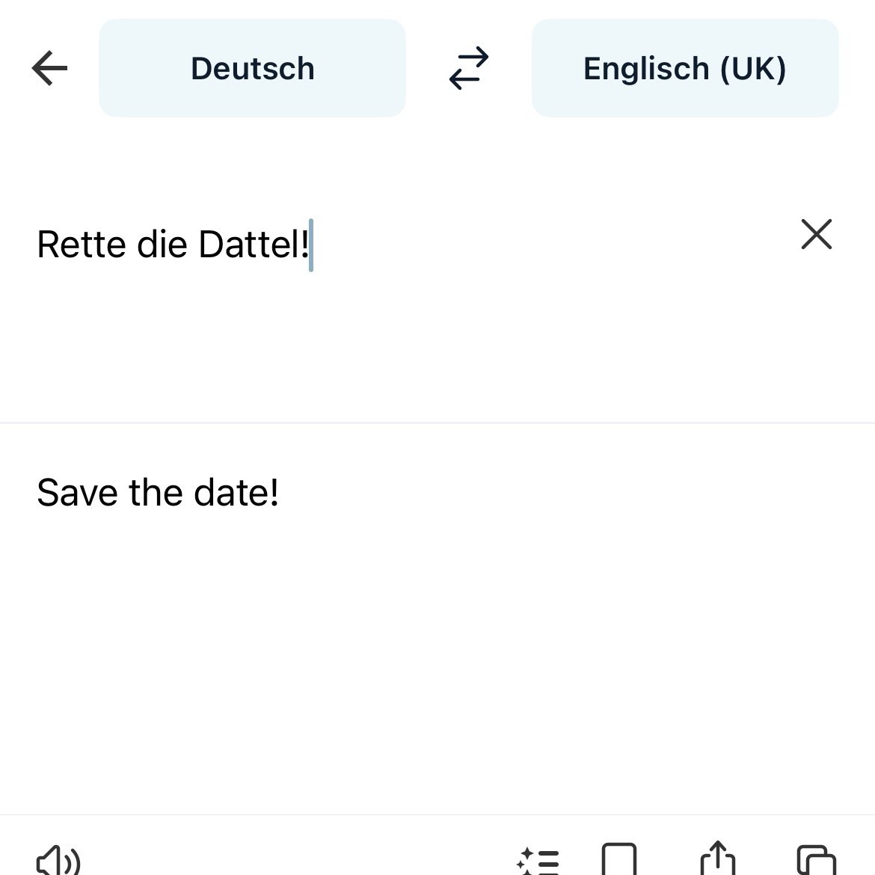Open the sparkle list alternatives icon
Screen dimensions: 875x875
pyautogui.click(x=538, y=861)
